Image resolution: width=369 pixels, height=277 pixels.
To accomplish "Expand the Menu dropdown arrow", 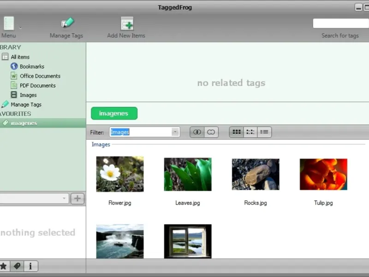I will click(20, 28).
